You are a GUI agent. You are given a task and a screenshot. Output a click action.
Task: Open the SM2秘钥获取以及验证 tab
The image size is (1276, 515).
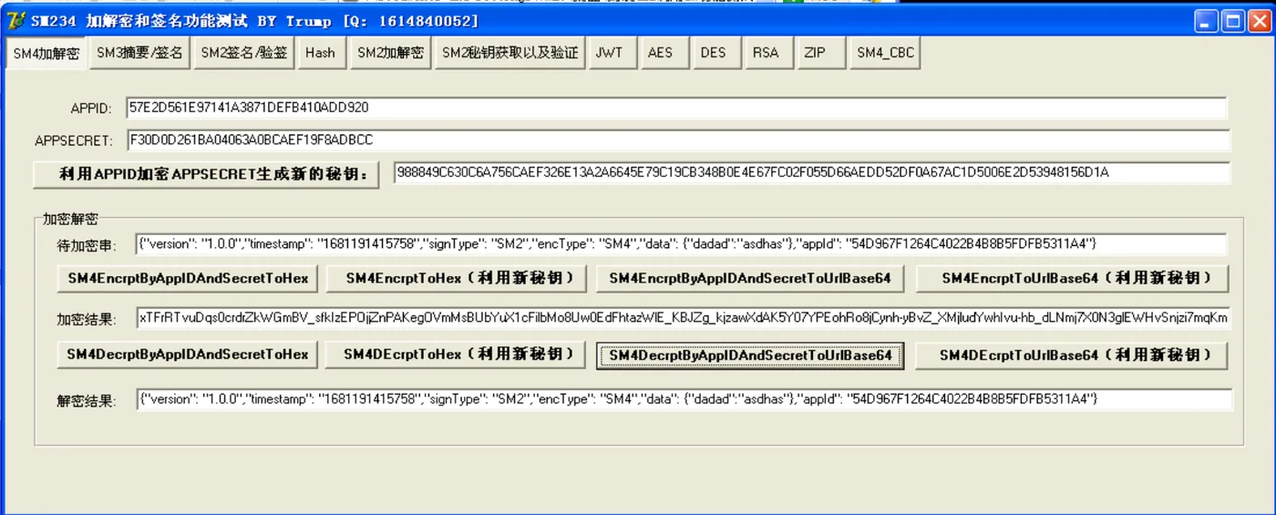(x=510, y=53)
